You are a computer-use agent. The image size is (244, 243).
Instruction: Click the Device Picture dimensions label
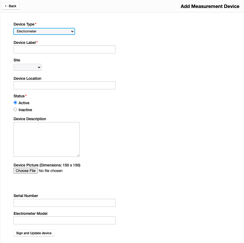(47, 165)
